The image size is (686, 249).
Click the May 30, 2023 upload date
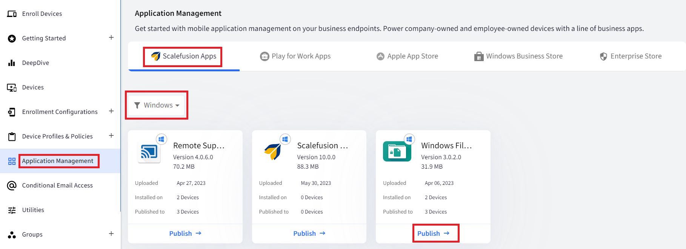coord(316,183)
